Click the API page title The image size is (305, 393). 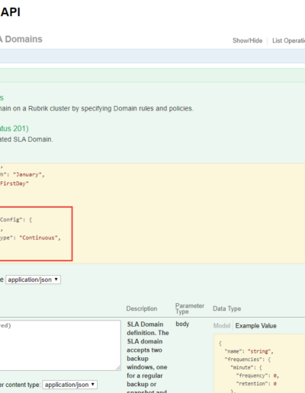click(x=10, y=12)
